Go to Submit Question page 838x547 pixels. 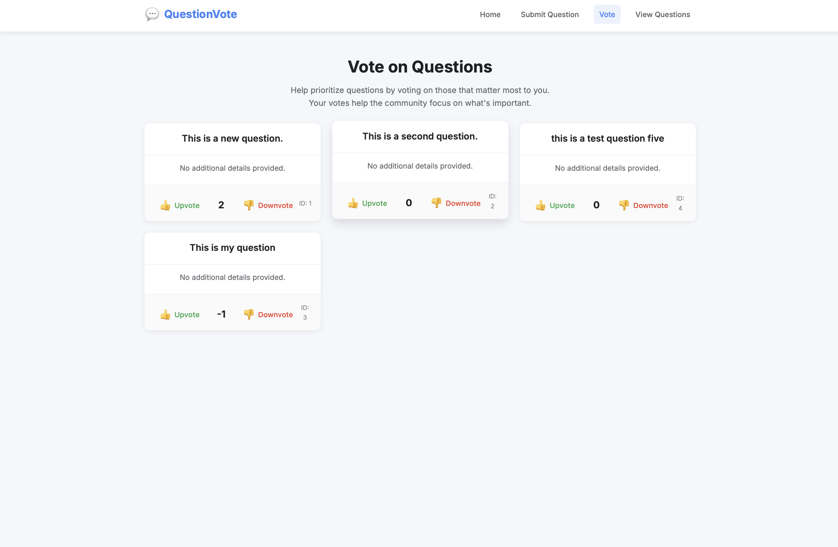[x=549, y=14]
